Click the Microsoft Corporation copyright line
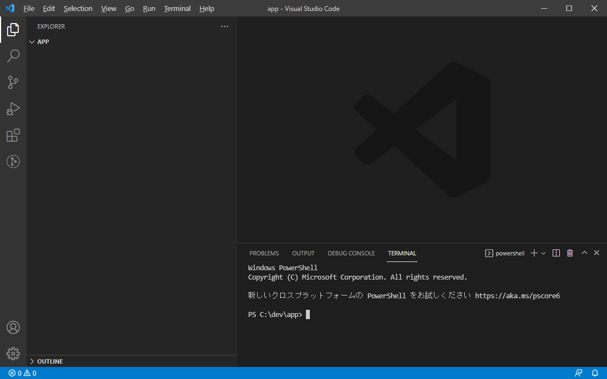This screenshot has height=379, width=607. tap(357, 277)
